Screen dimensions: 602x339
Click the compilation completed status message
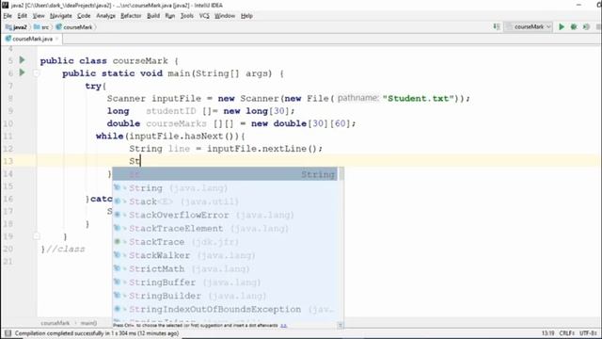97,333
